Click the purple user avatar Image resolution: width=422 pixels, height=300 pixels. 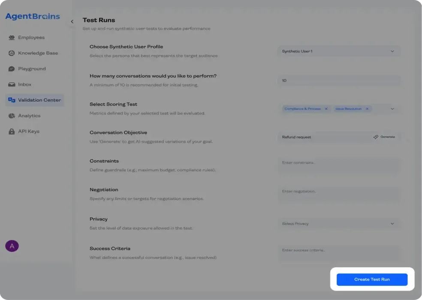point(12,246)
